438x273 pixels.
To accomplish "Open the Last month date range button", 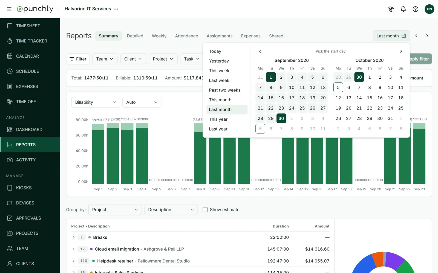I will 391,36.
